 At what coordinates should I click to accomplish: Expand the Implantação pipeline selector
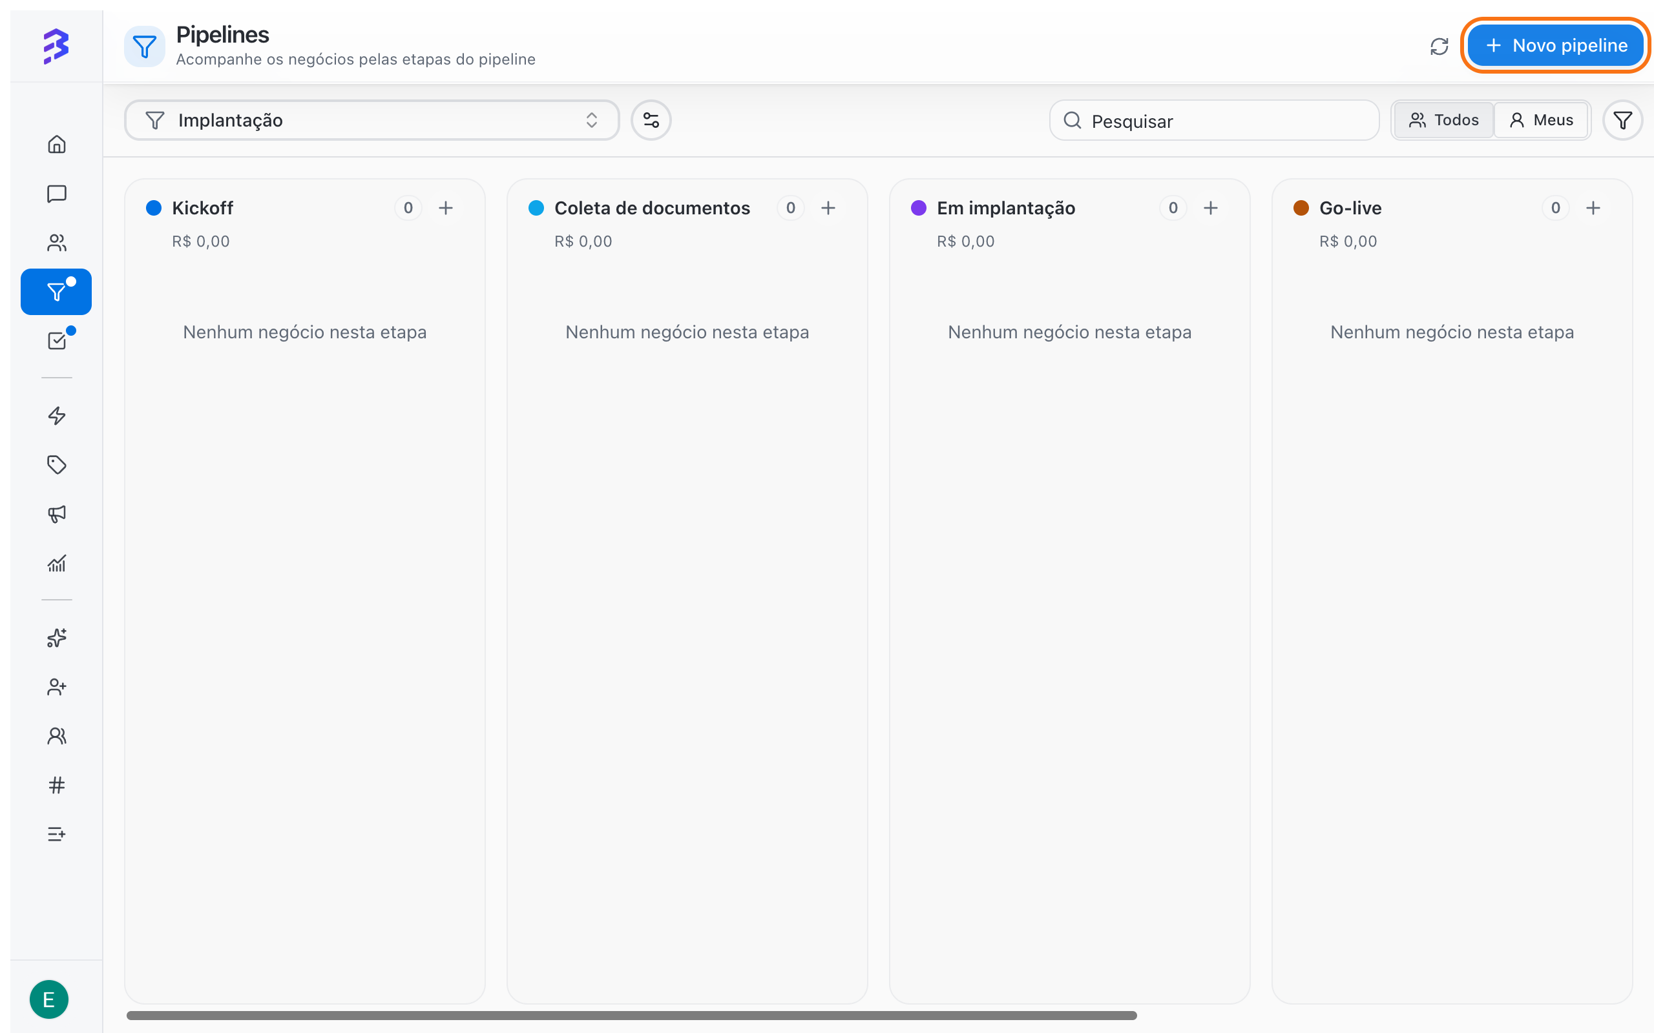pos(372,120)
